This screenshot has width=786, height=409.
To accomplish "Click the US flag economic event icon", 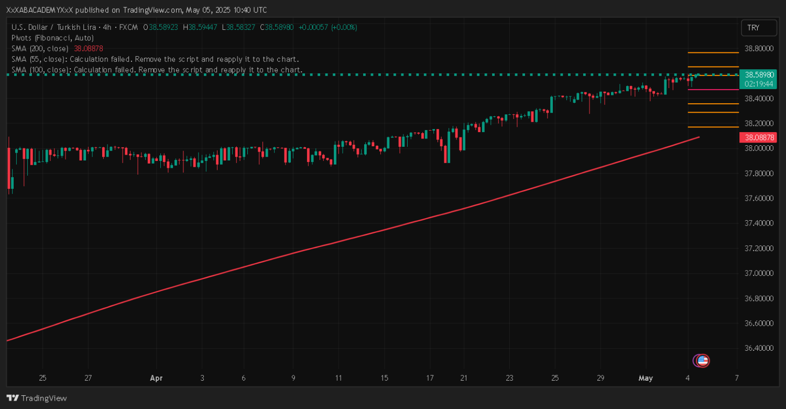I will tap(702, 361).
